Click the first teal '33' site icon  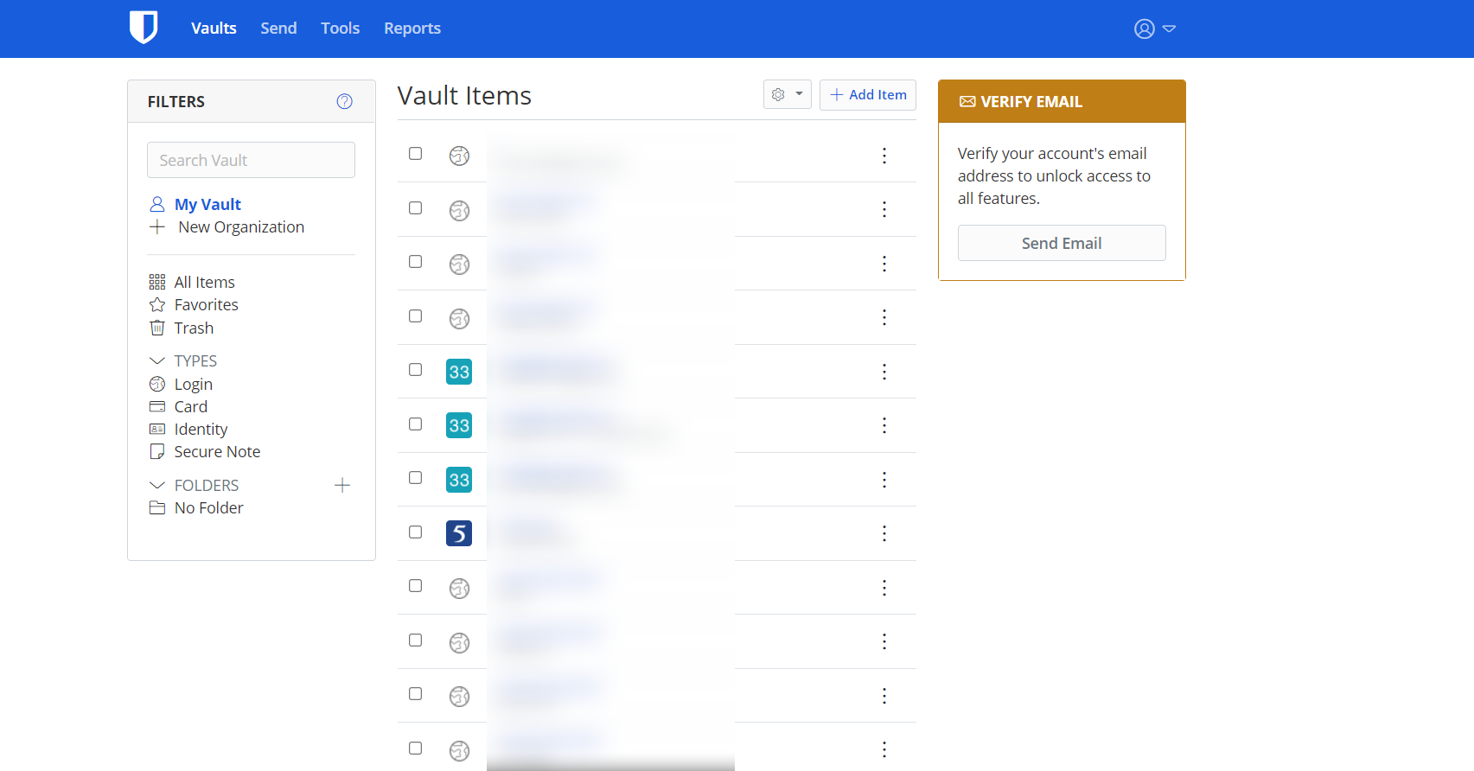click(x=459, y=372)
